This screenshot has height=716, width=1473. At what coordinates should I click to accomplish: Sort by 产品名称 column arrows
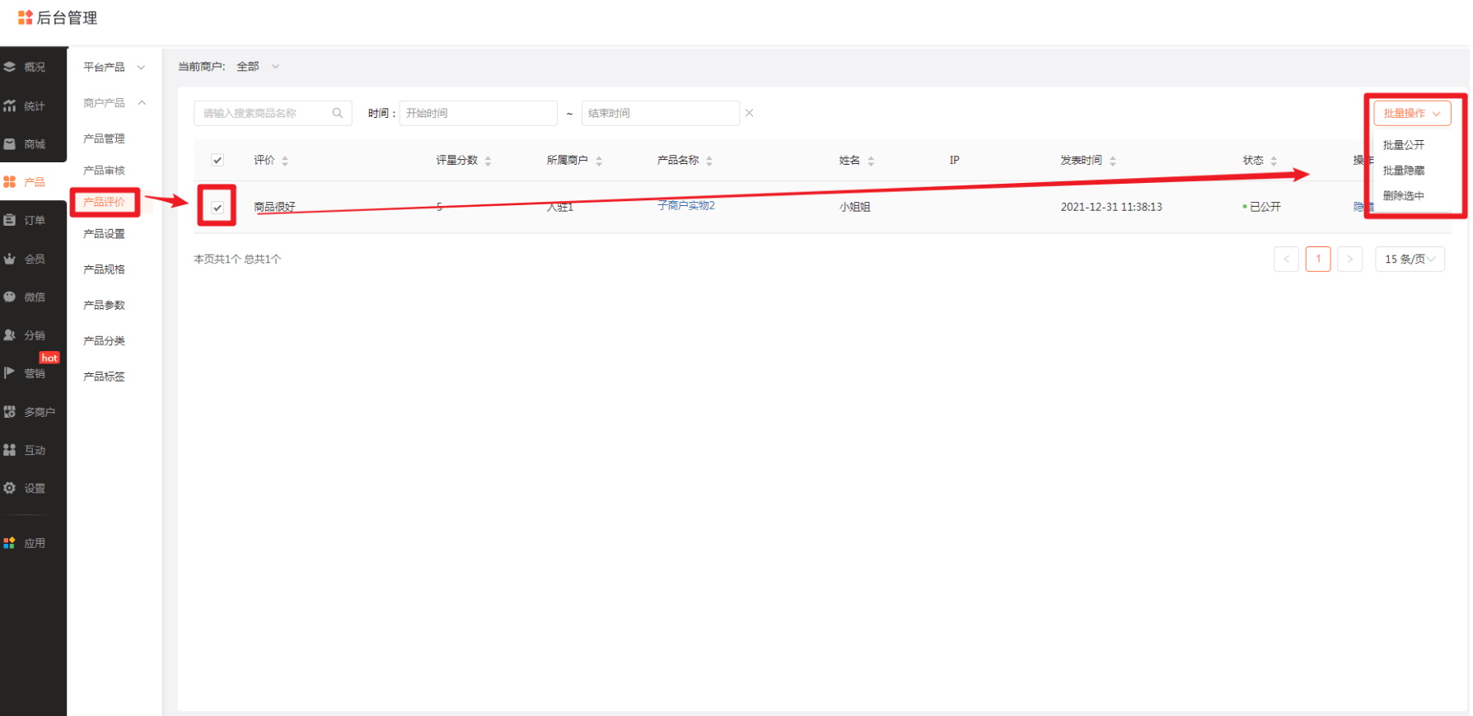[709, 161]
